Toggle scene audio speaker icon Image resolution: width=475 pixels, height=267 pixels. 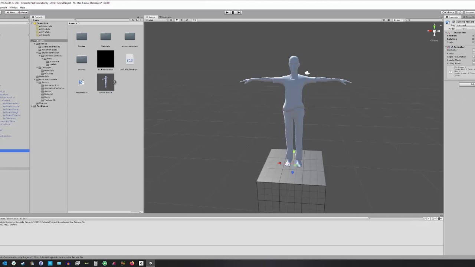[181, 20]
